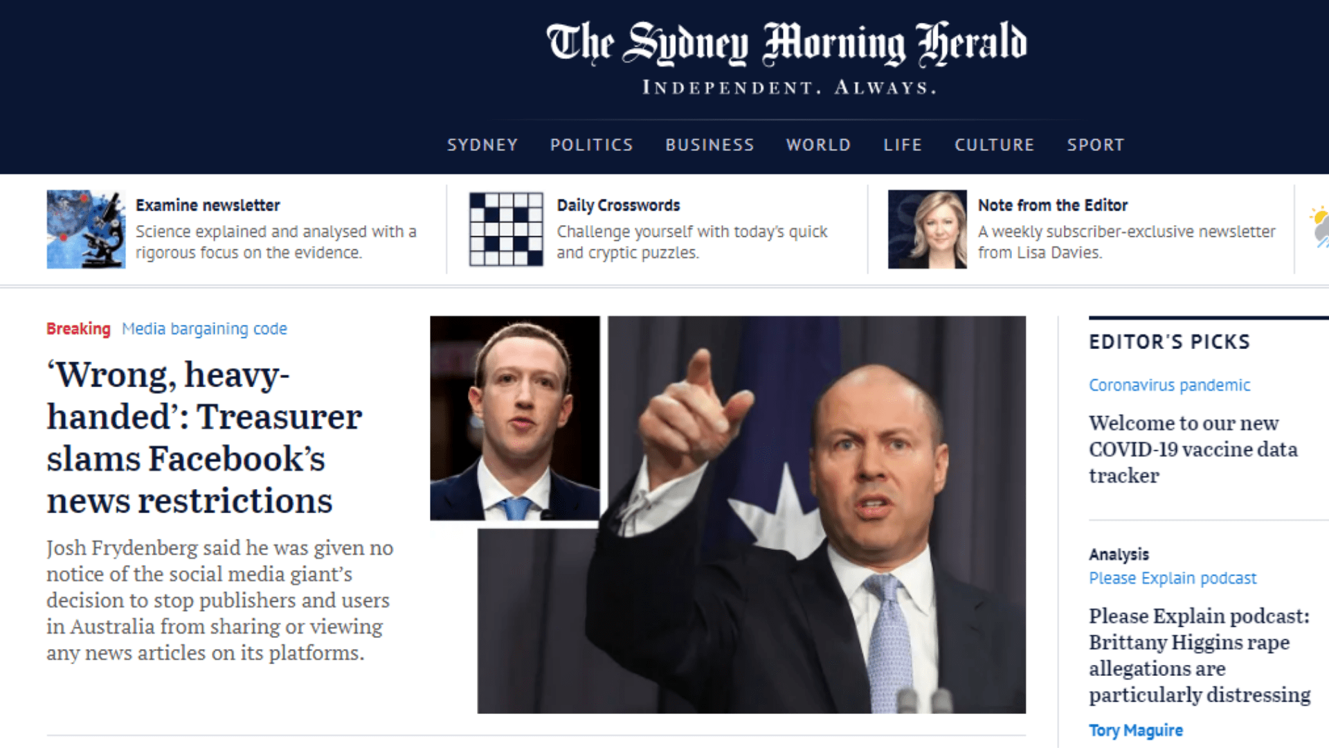The image size is (1329, 748).
Task: Open the Media bargaining code topic link
Action: click(204, 329)
